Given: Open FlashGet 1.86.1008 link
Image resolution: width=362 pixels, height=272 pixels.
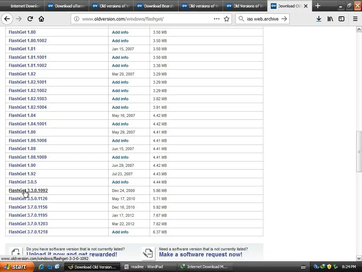Looking at the screenshot, I should coord(28,140).
